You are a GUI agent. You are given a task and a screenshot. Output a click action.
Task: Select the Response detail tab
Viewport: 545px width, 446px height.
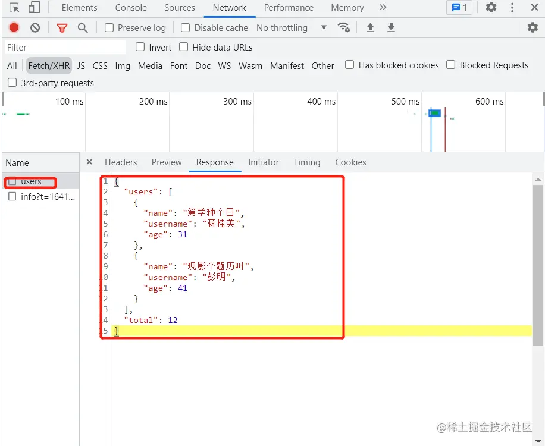coord(215,162)
